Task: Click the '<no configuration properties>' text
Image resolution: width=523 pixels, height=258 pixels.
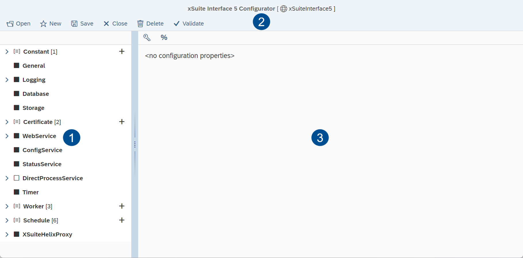Action: pyautogui.click(x=190, y=56)
